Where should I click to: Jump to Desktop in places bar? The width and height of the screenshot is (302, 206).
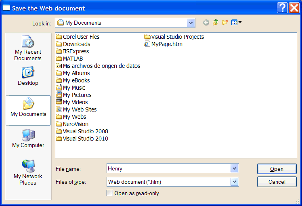tap(28, 76)
